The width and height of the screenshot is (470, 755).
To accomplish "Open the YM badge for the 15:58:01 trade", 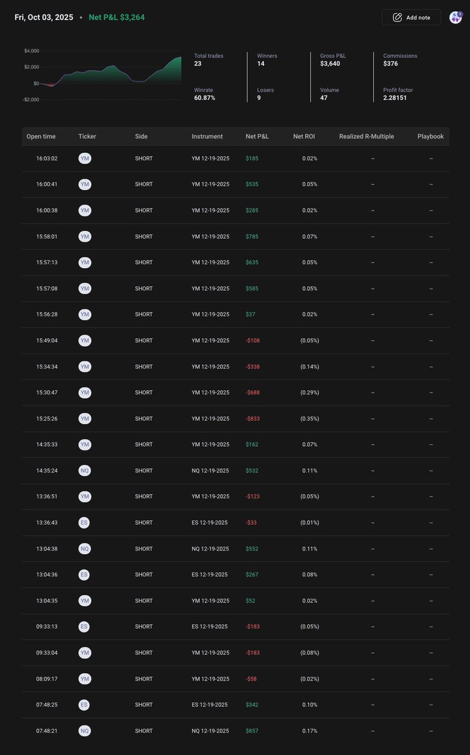I will pos(85,237).
